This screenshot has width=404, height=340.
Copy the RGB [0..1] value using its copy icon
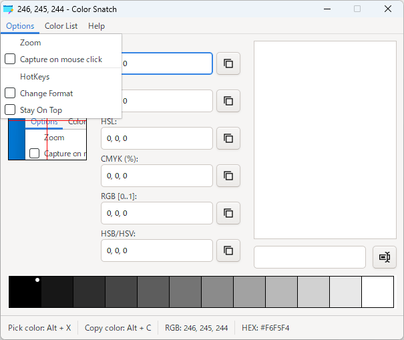[228, 213]
